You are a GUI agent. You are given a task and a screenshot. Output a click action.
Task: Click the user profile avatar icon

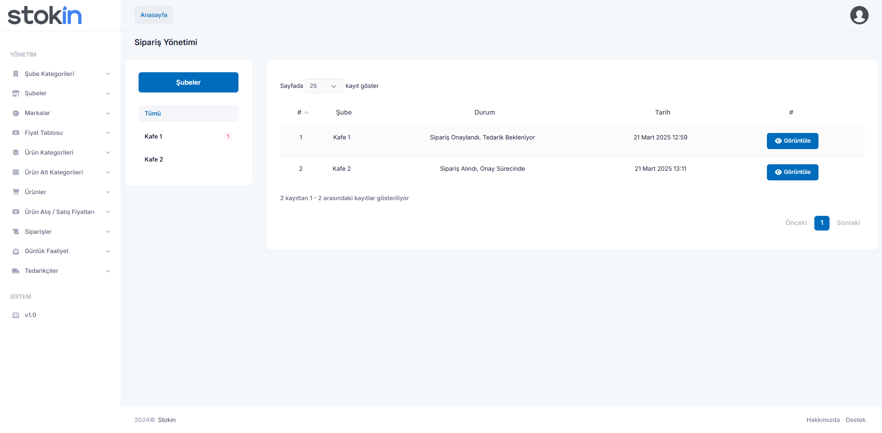(859, 15)
